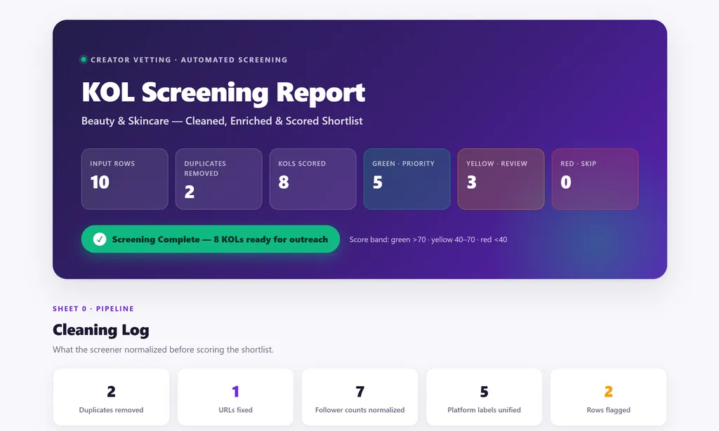Click the white checkmark icon in Screening Complete

(100, 239)
